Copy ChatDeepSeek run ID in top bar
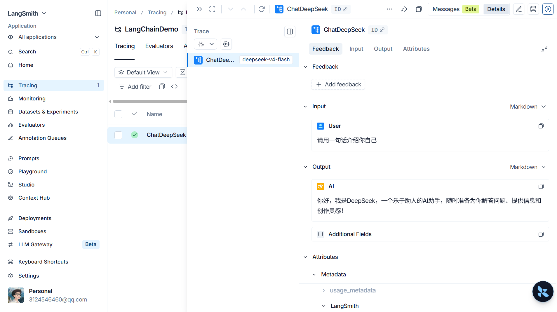 [x=341, y=9]
